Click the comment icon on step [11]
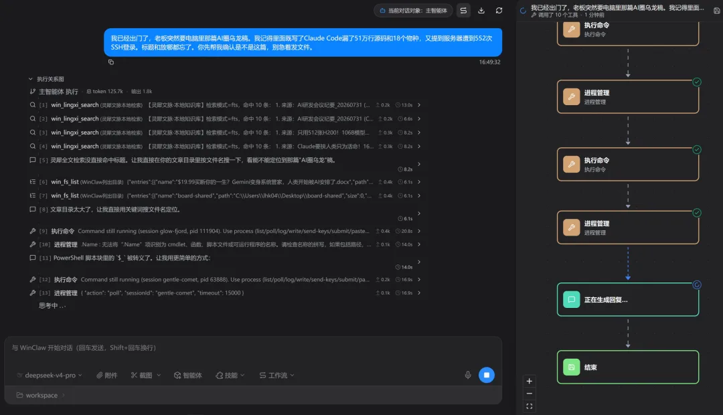The width and height of the screenshot is (723, 415). click(33, 258)
